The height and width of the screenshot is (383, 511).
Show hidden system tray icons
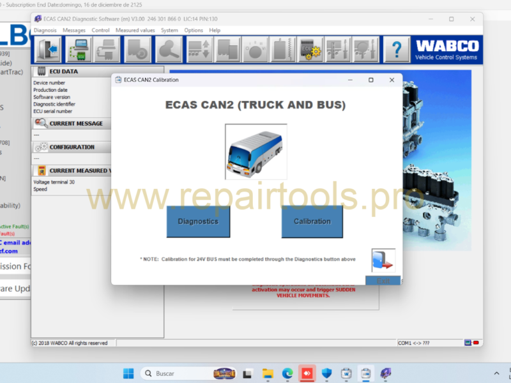tap(496, 373)
